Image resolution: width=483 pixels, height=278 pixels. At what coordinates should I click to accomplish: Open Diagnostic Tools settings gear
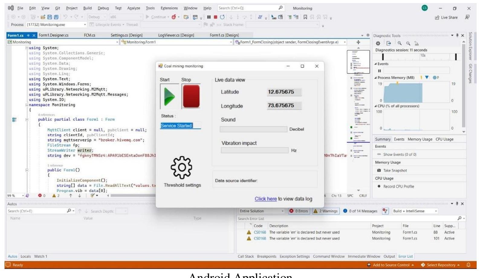click(378, 43)
